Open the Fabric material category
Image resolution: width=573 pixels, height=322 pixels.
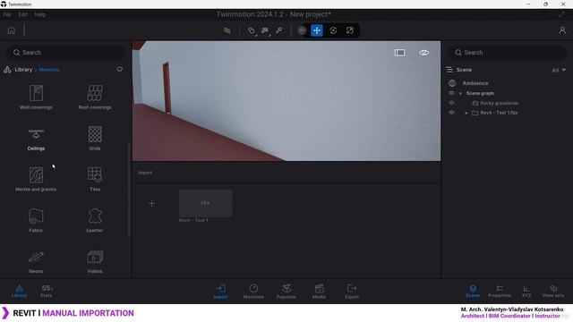pyautogui.click(x=36, y=220)
